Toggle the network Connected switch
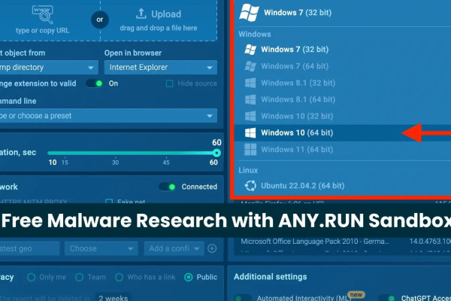 point(168,187)
